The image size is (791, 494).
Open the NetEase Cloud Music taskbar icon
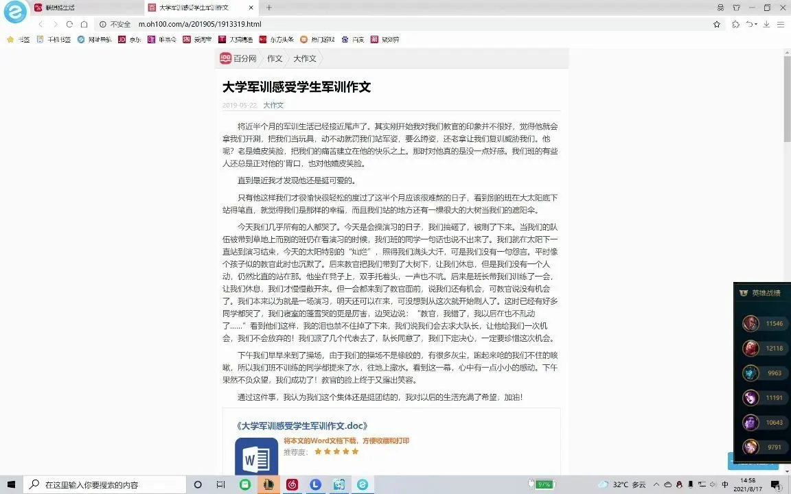[x=292, y=484]
